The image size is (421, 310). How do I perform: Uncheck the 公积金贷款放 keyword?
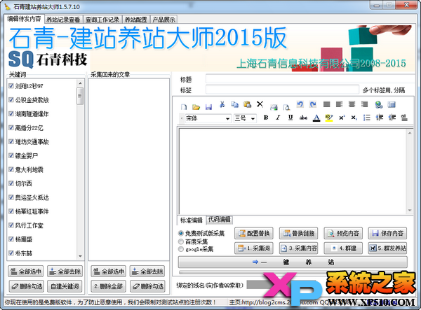pos(11,100)
